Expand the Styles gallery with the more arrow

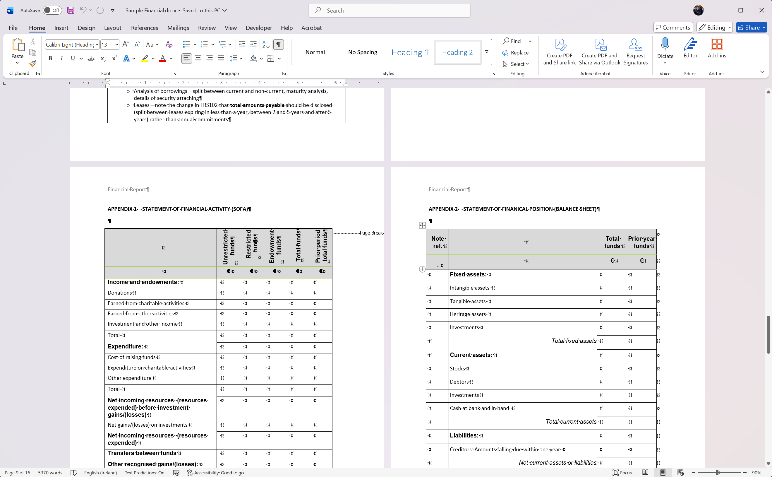click(x=486, y=52)
